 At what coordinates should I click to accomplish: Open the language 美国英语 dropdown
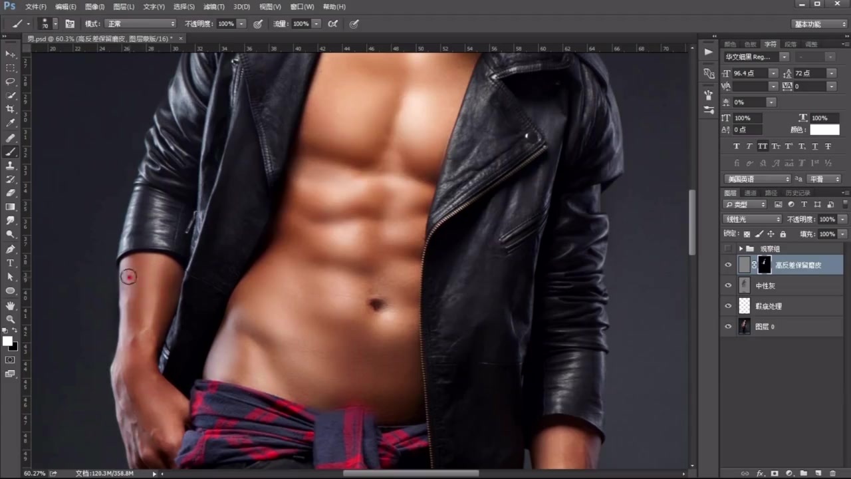(x=757, y=179)
